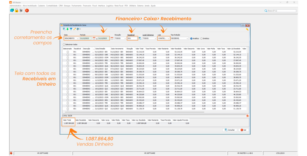Click the red exit icon in main toolbar
The width and height of the screenshot is (307, 156).
pyautogui.click(x=27, y=10)
